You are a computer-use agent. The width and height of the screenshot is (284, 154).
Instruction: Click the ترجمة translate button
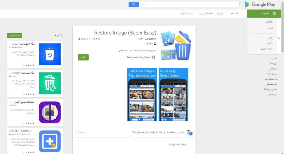point(81,133)
